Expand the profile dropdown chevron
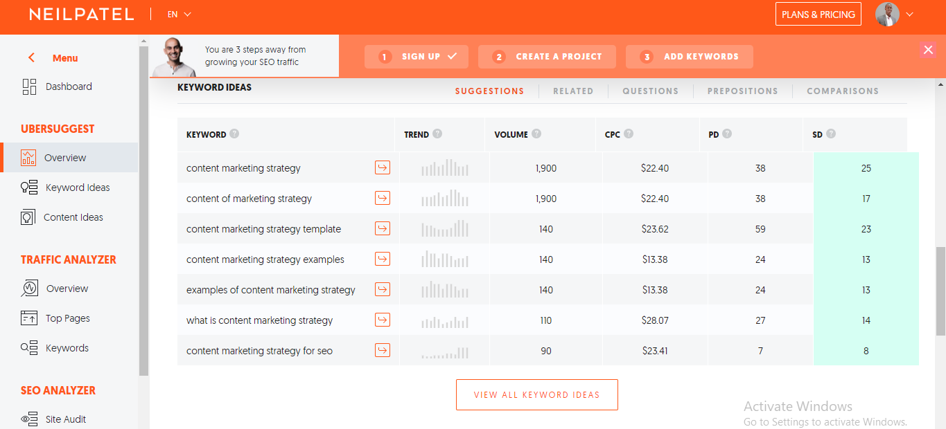The width and height of the screenshot is (946, 429). coord(910,15)
